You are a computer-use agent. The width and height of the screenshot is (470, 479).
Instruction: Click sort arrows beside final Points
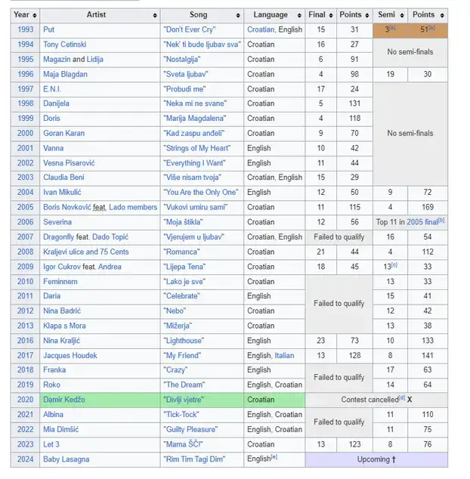click(367, 15)
